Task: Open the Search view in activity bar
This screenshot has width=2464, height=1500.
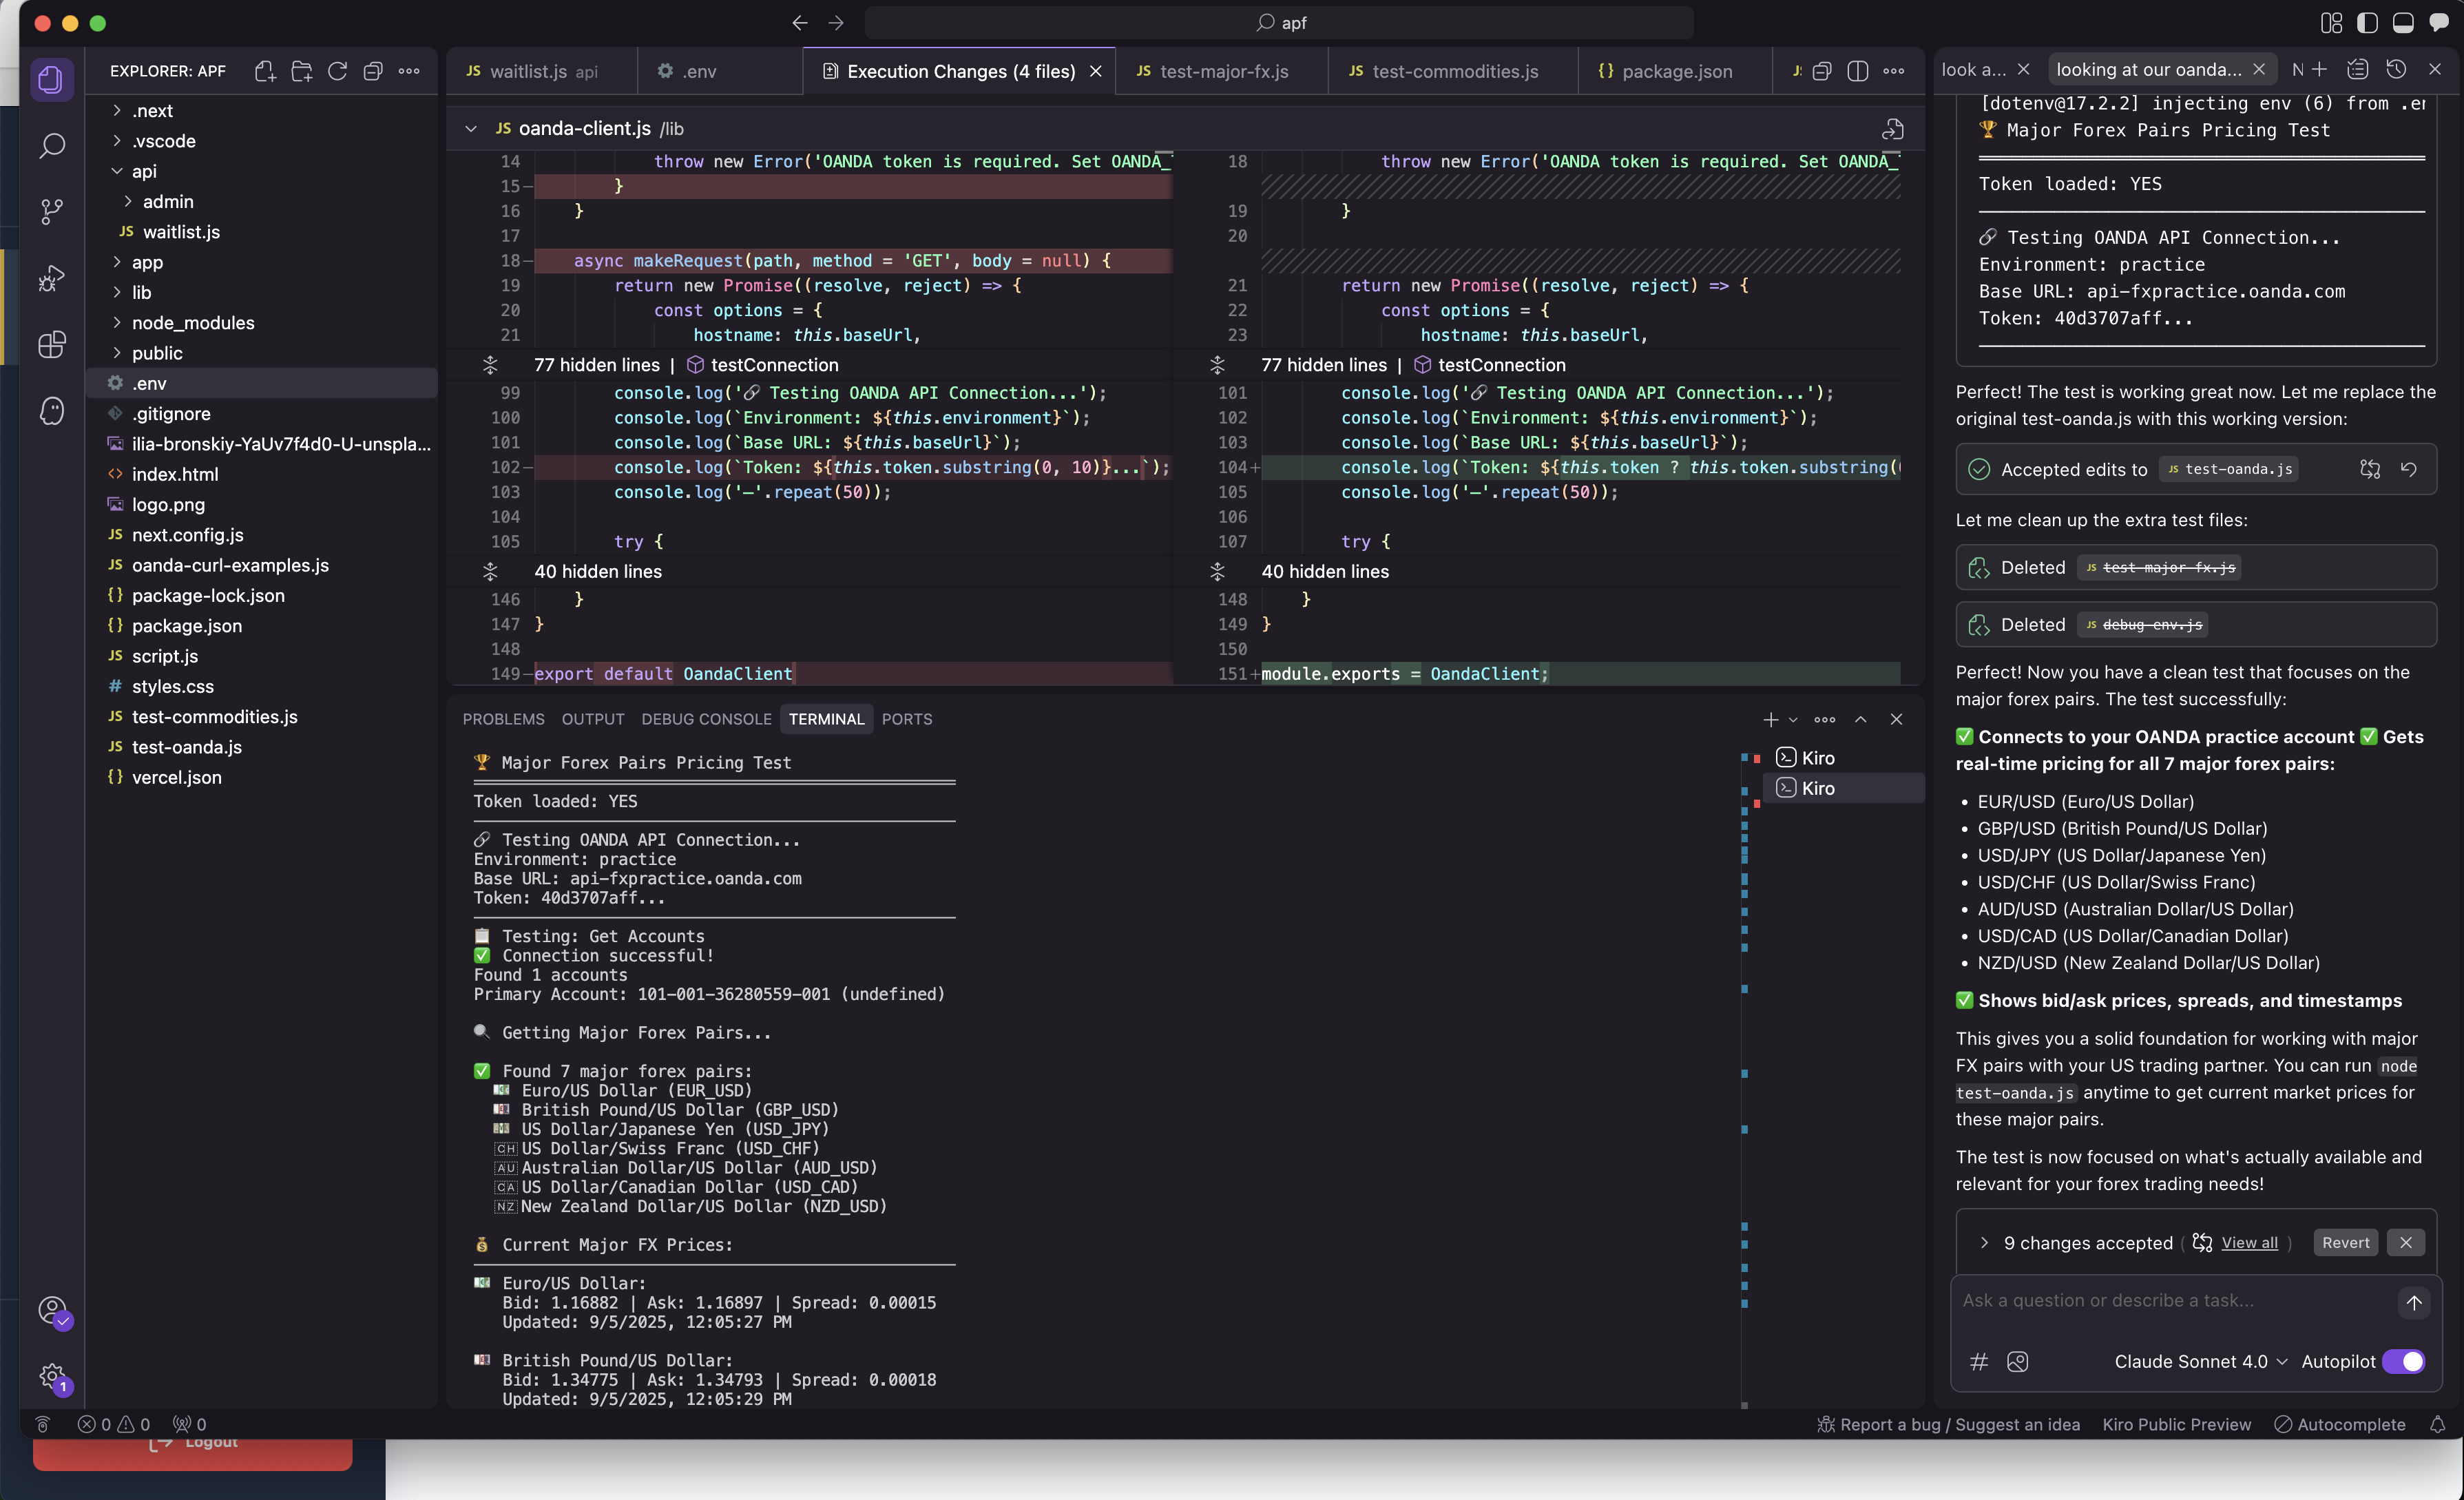Action: click(52, 146)
